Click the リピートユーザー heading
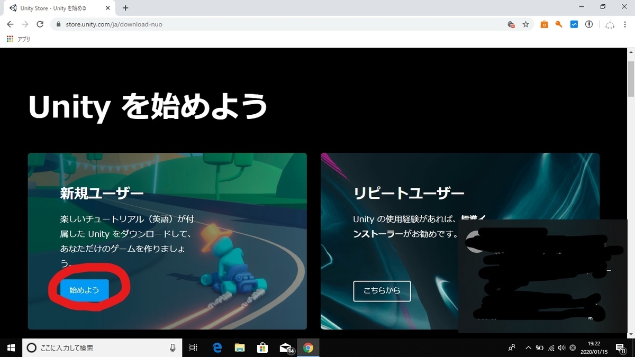635x357 pixels. [409, 193]
